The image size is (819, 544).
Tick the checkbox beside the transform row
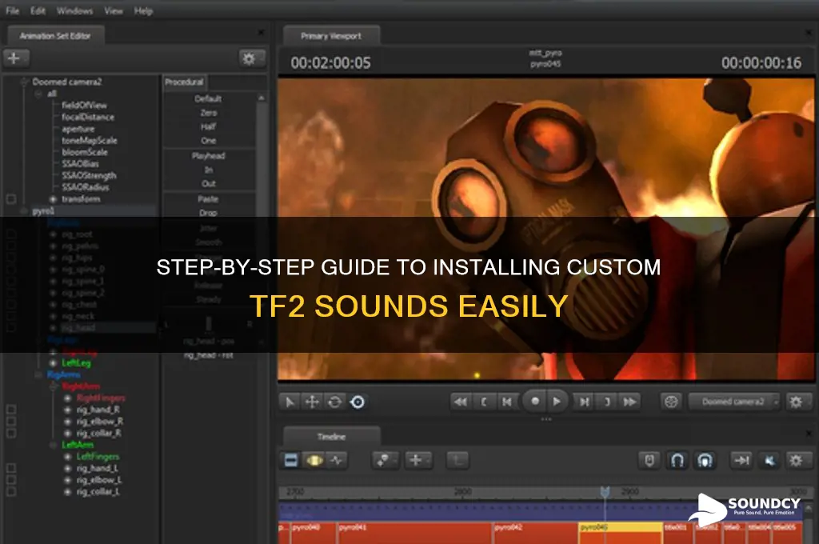pos(11,199)
